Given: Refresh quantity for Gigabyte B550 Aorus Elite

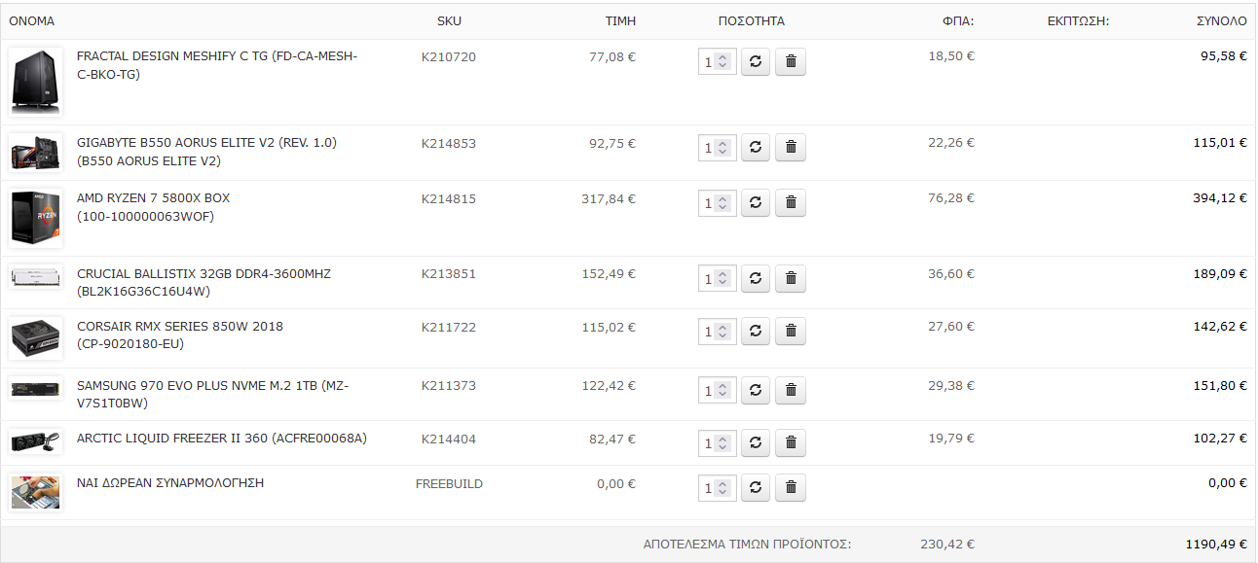Looking at the screenshot, I should pos(755,148).
